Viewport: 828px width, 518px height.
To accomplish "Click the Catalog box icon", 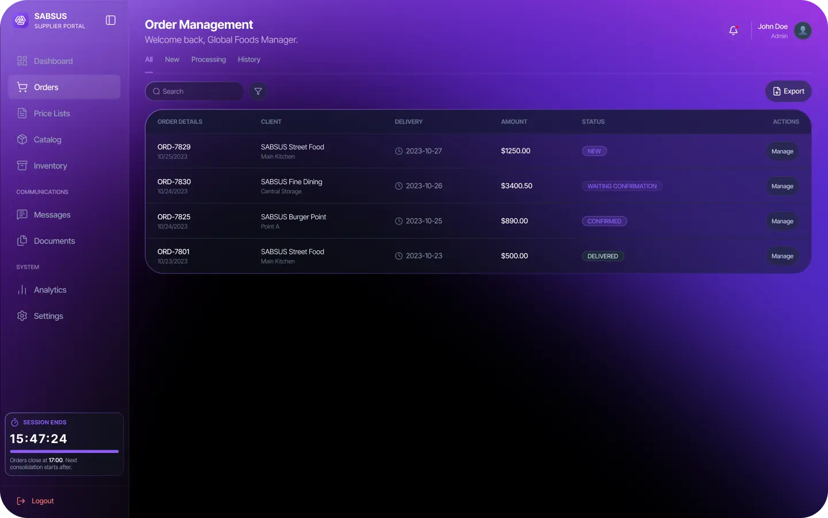I will coord(22,139).
